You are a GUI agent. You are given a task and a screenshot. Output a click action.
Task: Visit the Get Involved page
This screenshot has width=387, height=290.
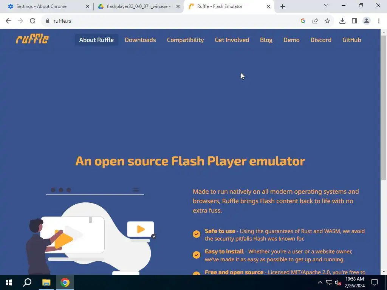tap(232, 40)
